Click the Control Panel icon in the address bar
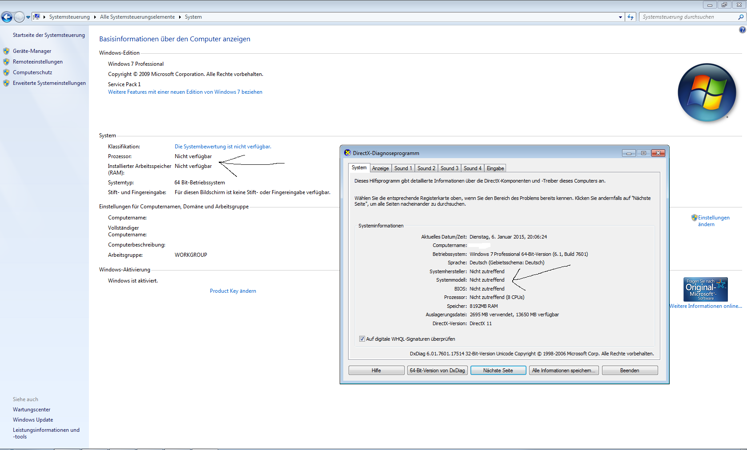Screen dimensions: 747x450 click(36, 17)
